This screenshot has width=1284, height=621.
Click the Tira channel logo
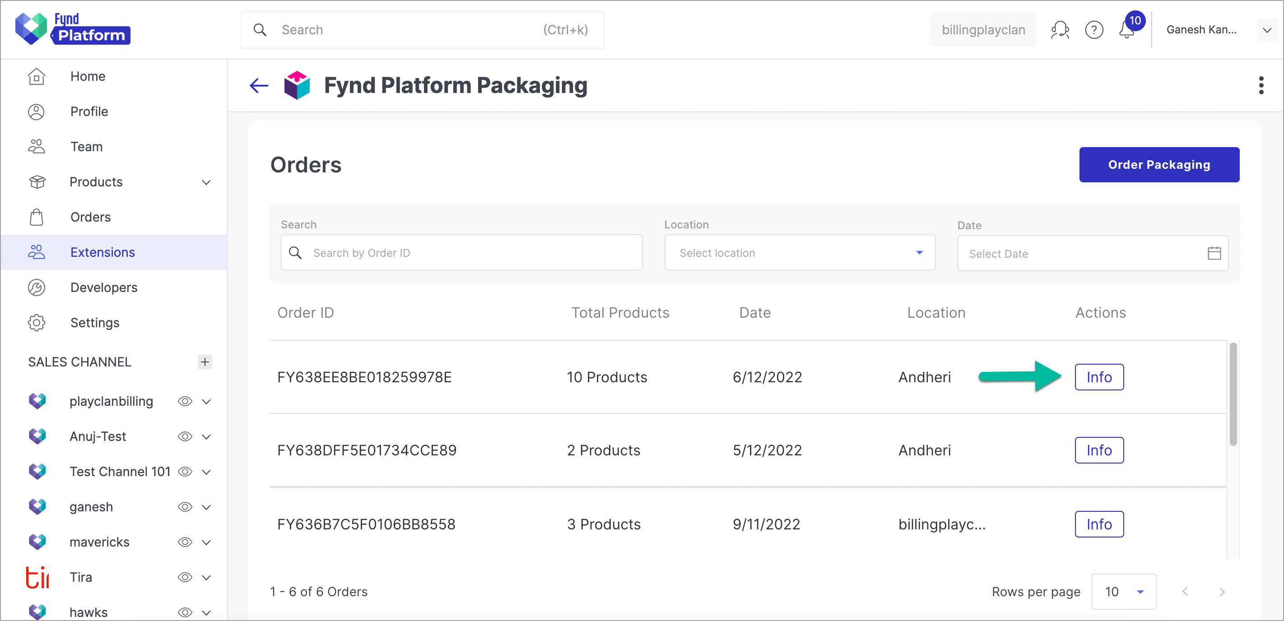(x=37, y=577)
